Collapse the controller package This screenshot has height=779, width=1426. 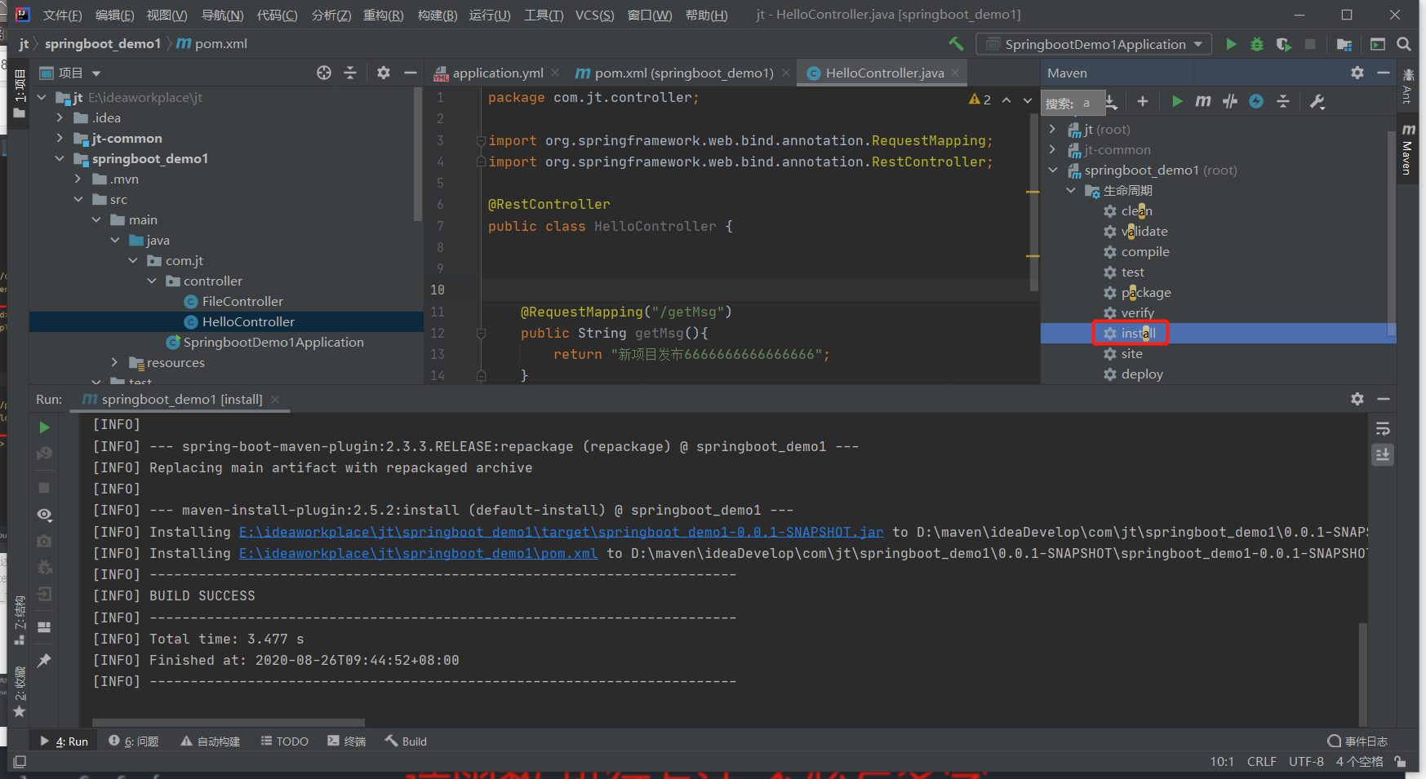pos(152,281)
